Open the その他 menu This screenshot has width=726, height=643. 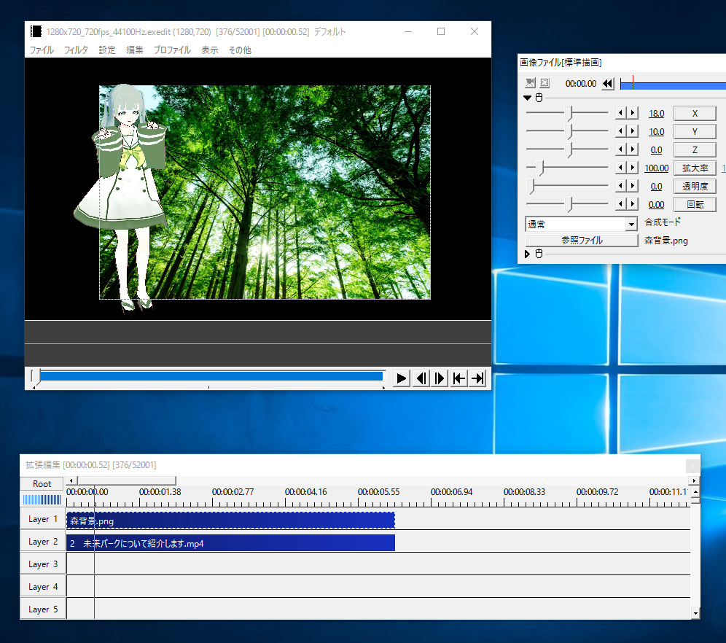(240, 50)
